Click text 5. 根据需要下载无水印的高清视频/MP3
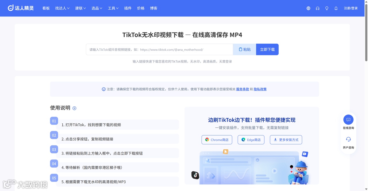 (94, 182)
